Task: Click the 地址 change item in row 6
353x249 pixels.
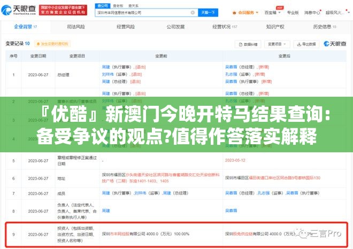Action: click(61, 178)
